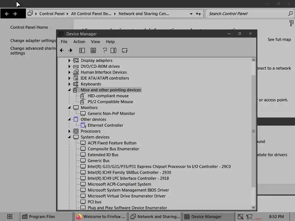Click the Display adapters category icon
295x221 pixels.
[76, 60]
